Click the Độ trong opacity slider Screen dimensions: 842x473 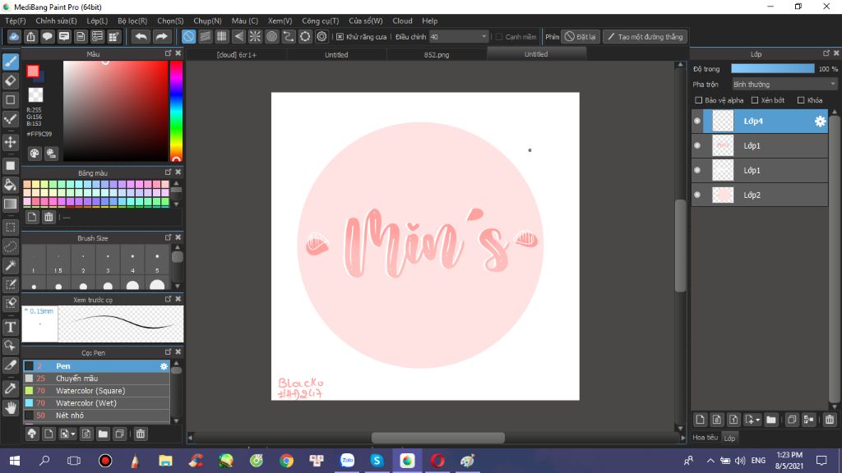pyautogui.click(x=772, y=69)
